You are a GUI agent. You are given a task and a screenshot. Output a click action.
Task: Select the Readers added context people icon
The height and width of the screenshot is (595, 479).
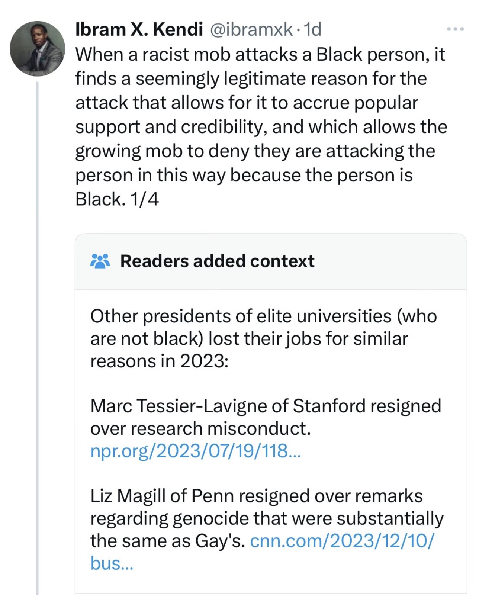coord(100,261)
